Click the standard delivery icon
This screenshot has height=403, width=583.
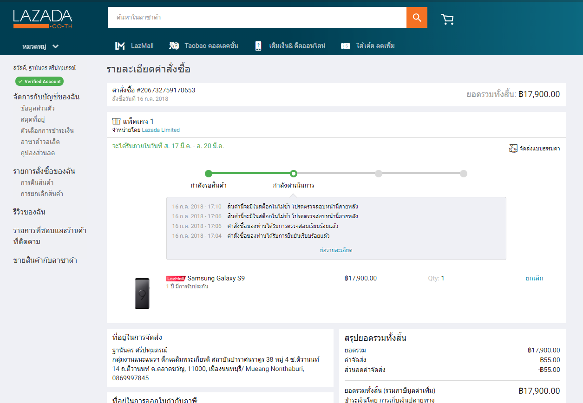[x=513, y=149]
